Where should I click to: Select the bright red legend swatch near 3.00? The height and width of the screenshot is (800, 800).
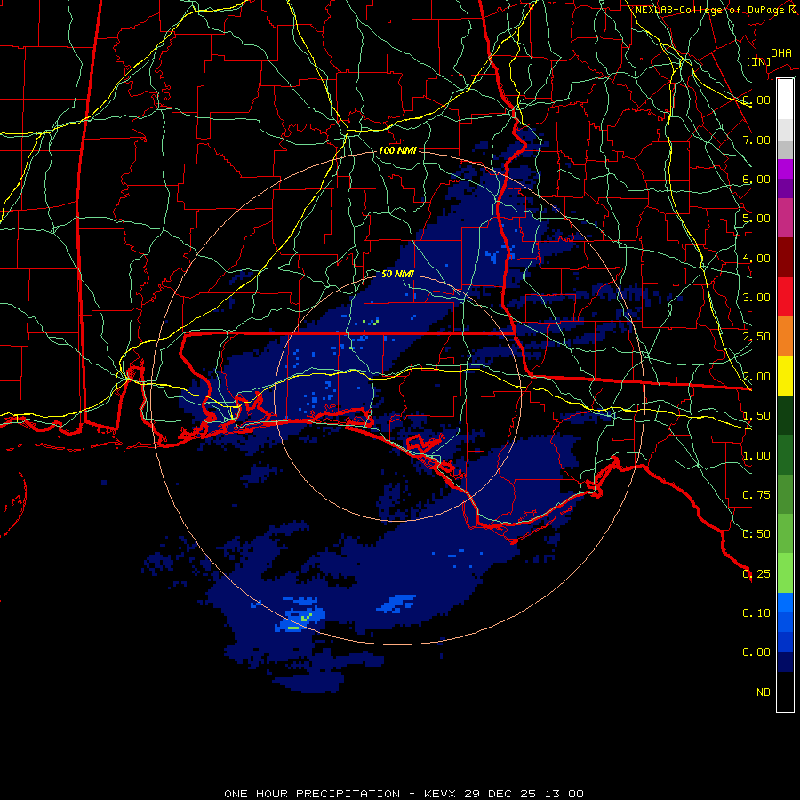(785, 297)
